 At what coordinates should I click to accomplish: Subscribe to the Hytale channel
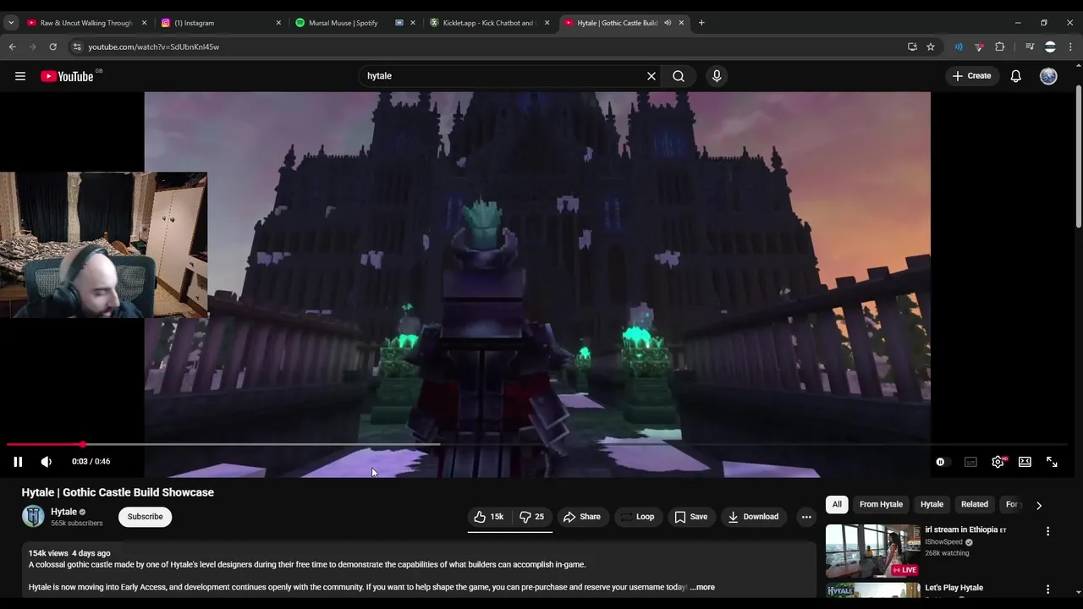tap(146, 517)
